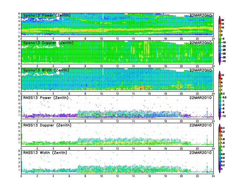This screenshot has height=189, width=245.
Task: Click the 22MAR2010 date in Spano13 Power panel
Action: 200,15
